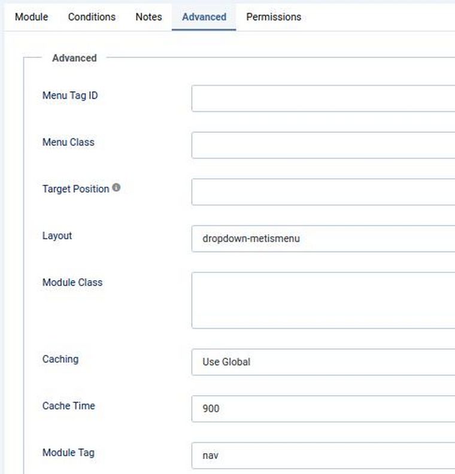Click inside the Module Class textarea
The image size is (455, 474).
323,300
